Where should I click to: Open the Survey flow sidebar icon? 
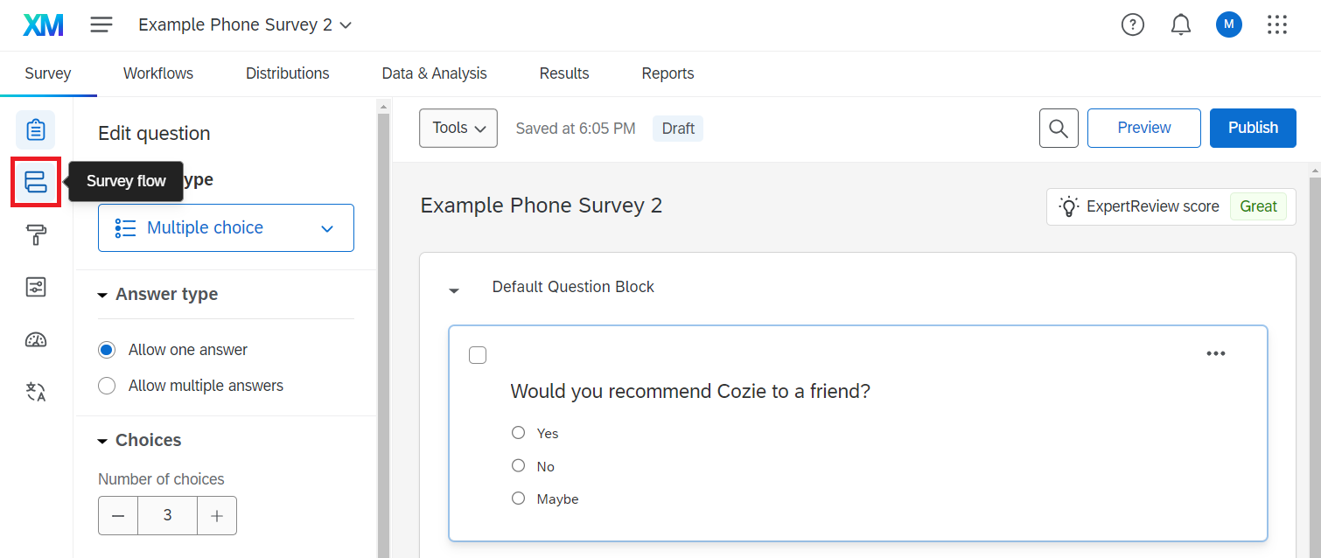(35, 182)
